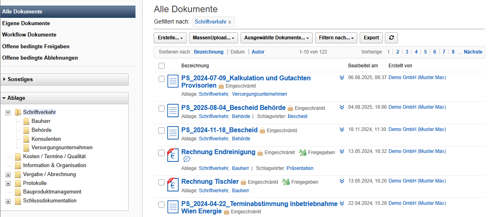
Task: Click the Information & Organisation folder icon
Action: point(18,165)
